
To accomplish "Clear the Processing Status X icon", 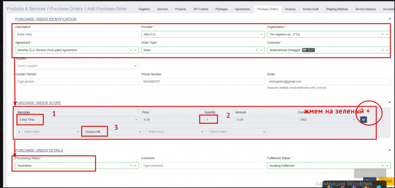I will pyautogui.click(x=131, y=165).
